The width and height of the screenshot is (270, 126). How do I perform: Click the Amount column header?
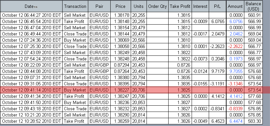[235, 6]
